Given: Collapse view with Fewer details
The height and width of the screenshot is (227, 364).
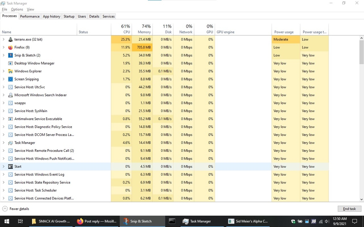Looking at the screenshot, I should 16,209.
